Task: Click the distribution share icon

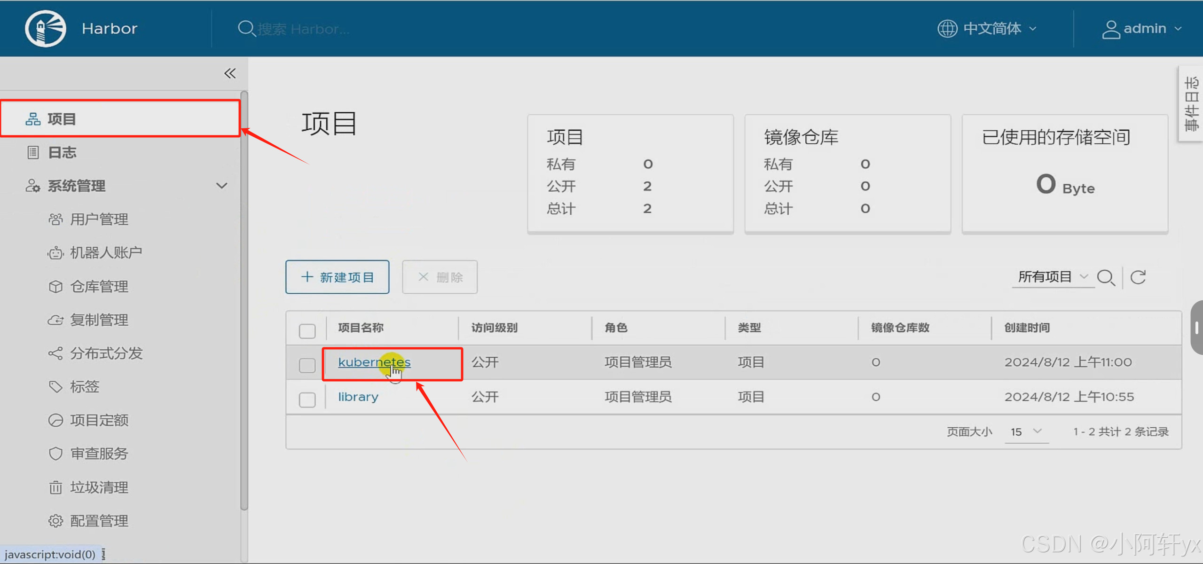Action: 55,353
